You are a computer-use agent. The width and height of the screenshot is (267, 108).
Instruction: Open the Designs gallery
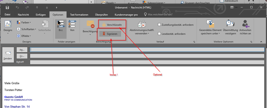click(8, 27)
